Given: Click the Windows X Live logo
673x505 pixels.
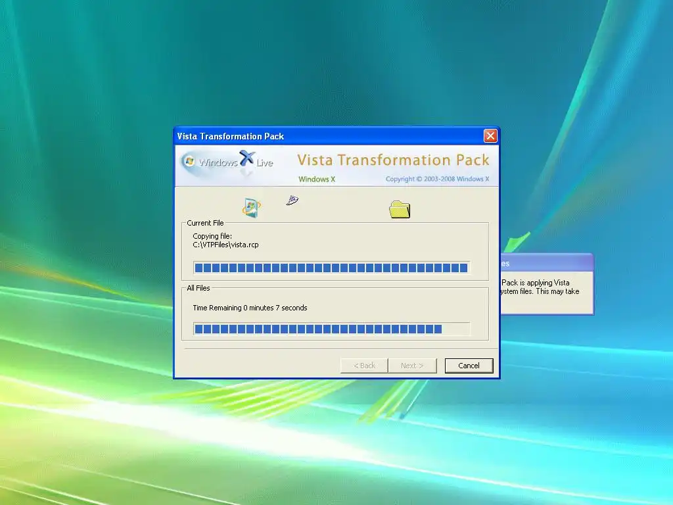Looking at the screenshot, I should coord(227,162).
